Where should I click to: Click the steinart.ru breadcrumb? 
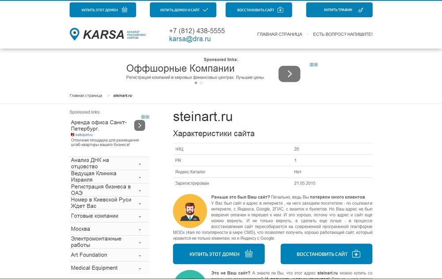click(122, 96)
